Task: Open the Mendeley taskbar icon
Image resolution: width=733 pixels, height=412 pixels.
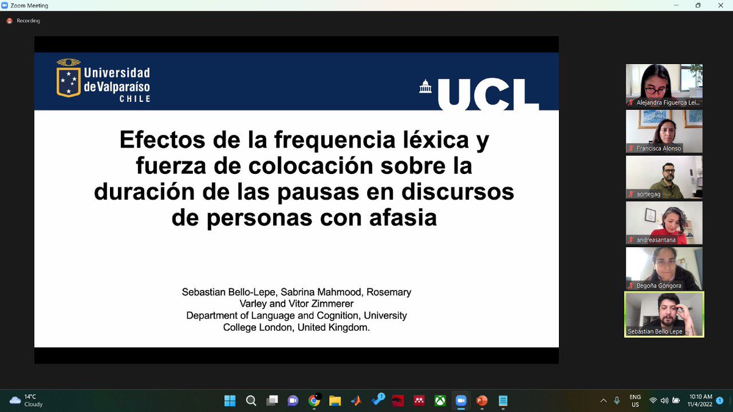Action: 419,400
